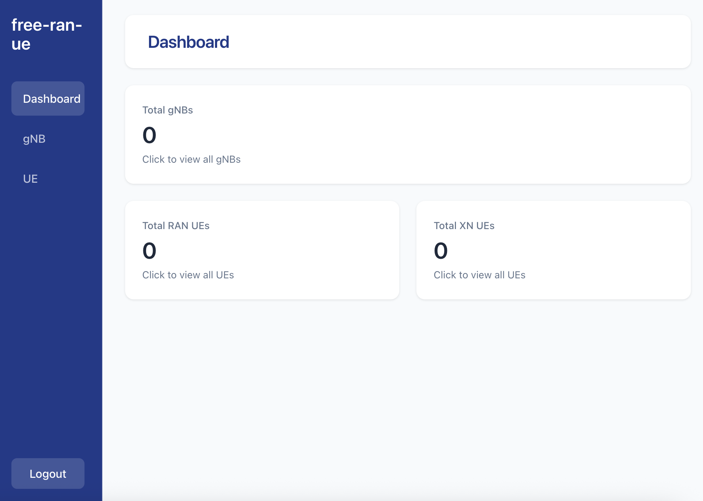Click the Total XN UEs card label

click(464, 226)
